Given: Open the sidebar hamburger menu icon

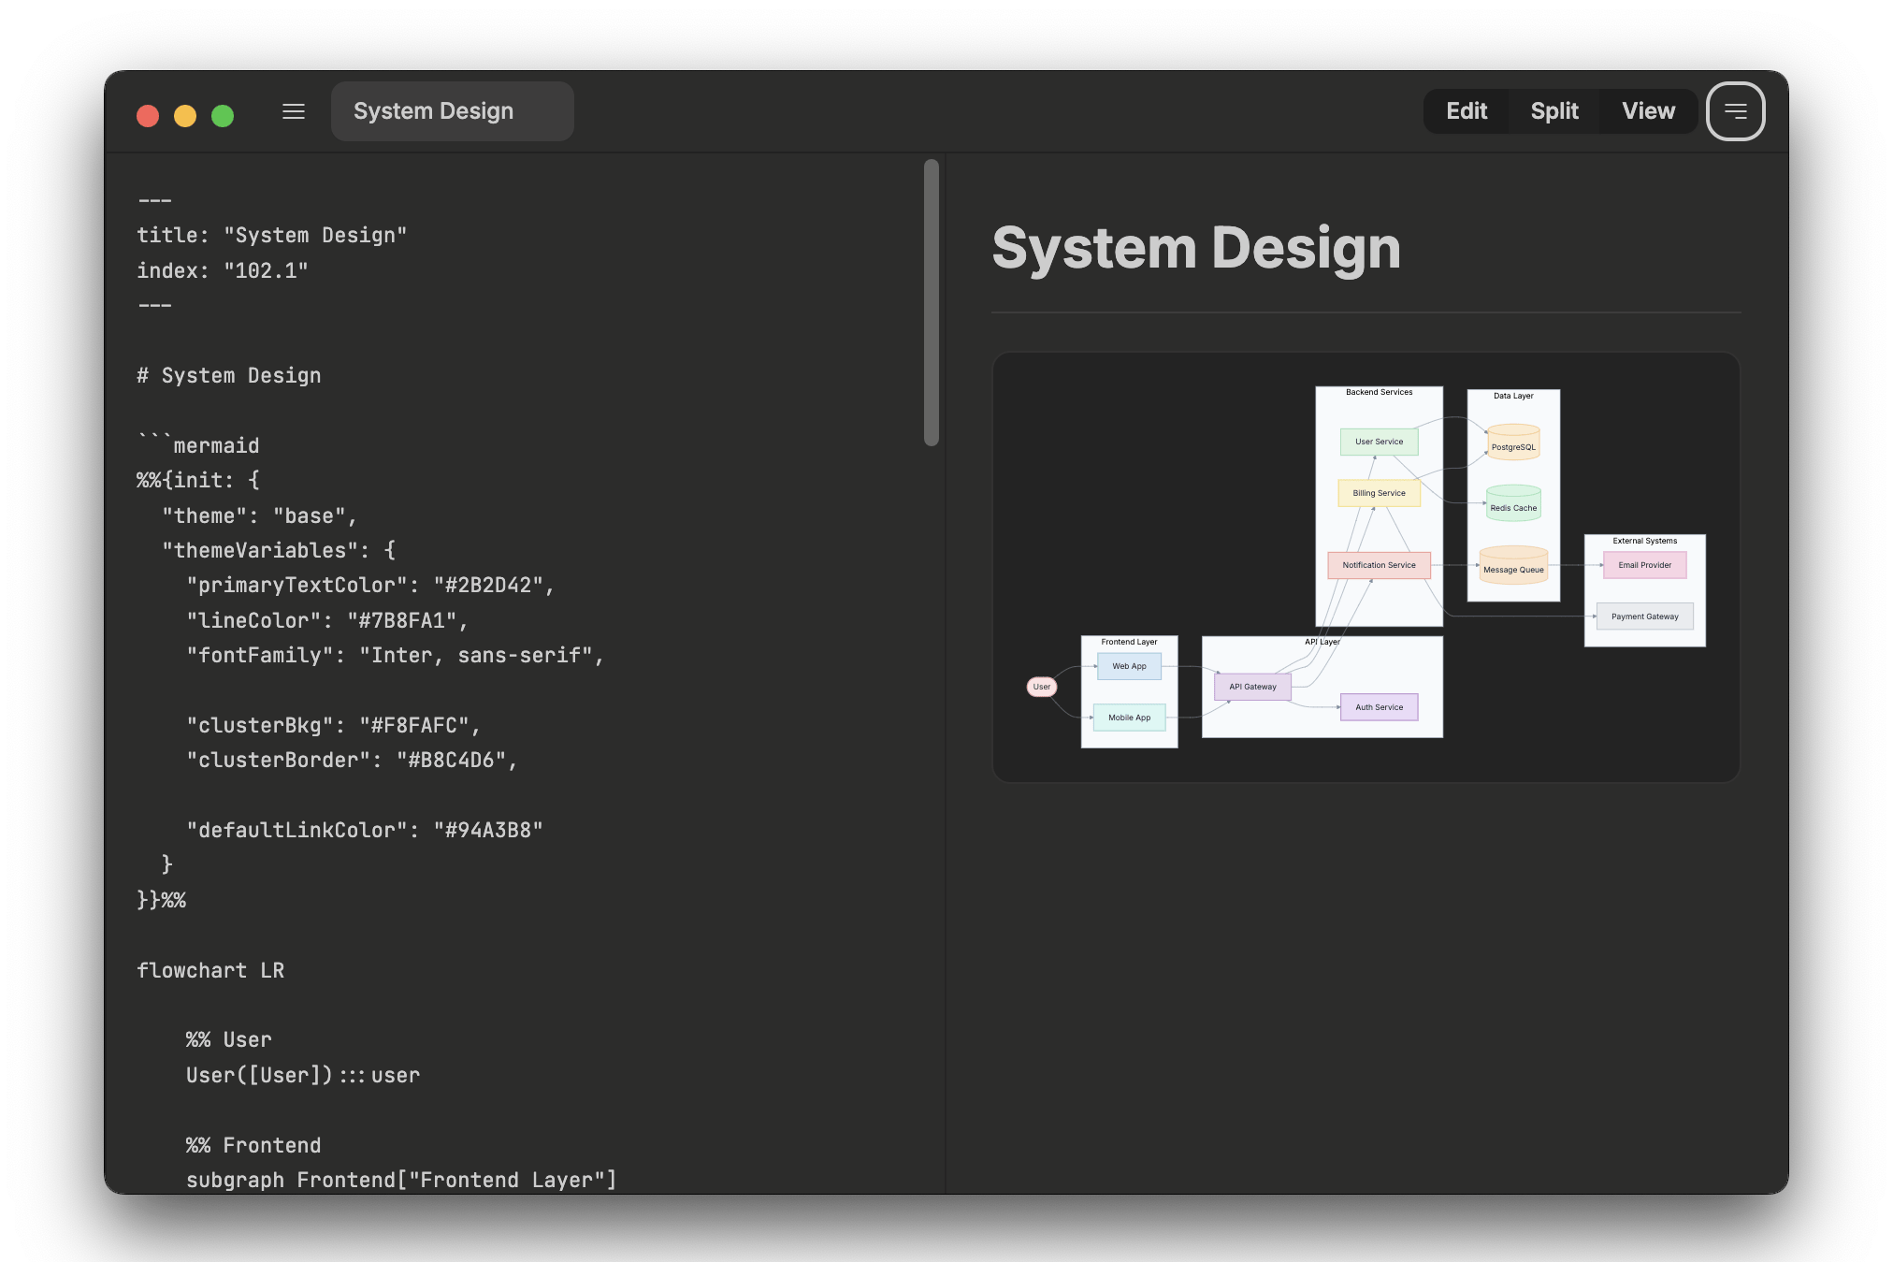Looking at the screenshot, I should click(294, 111).
